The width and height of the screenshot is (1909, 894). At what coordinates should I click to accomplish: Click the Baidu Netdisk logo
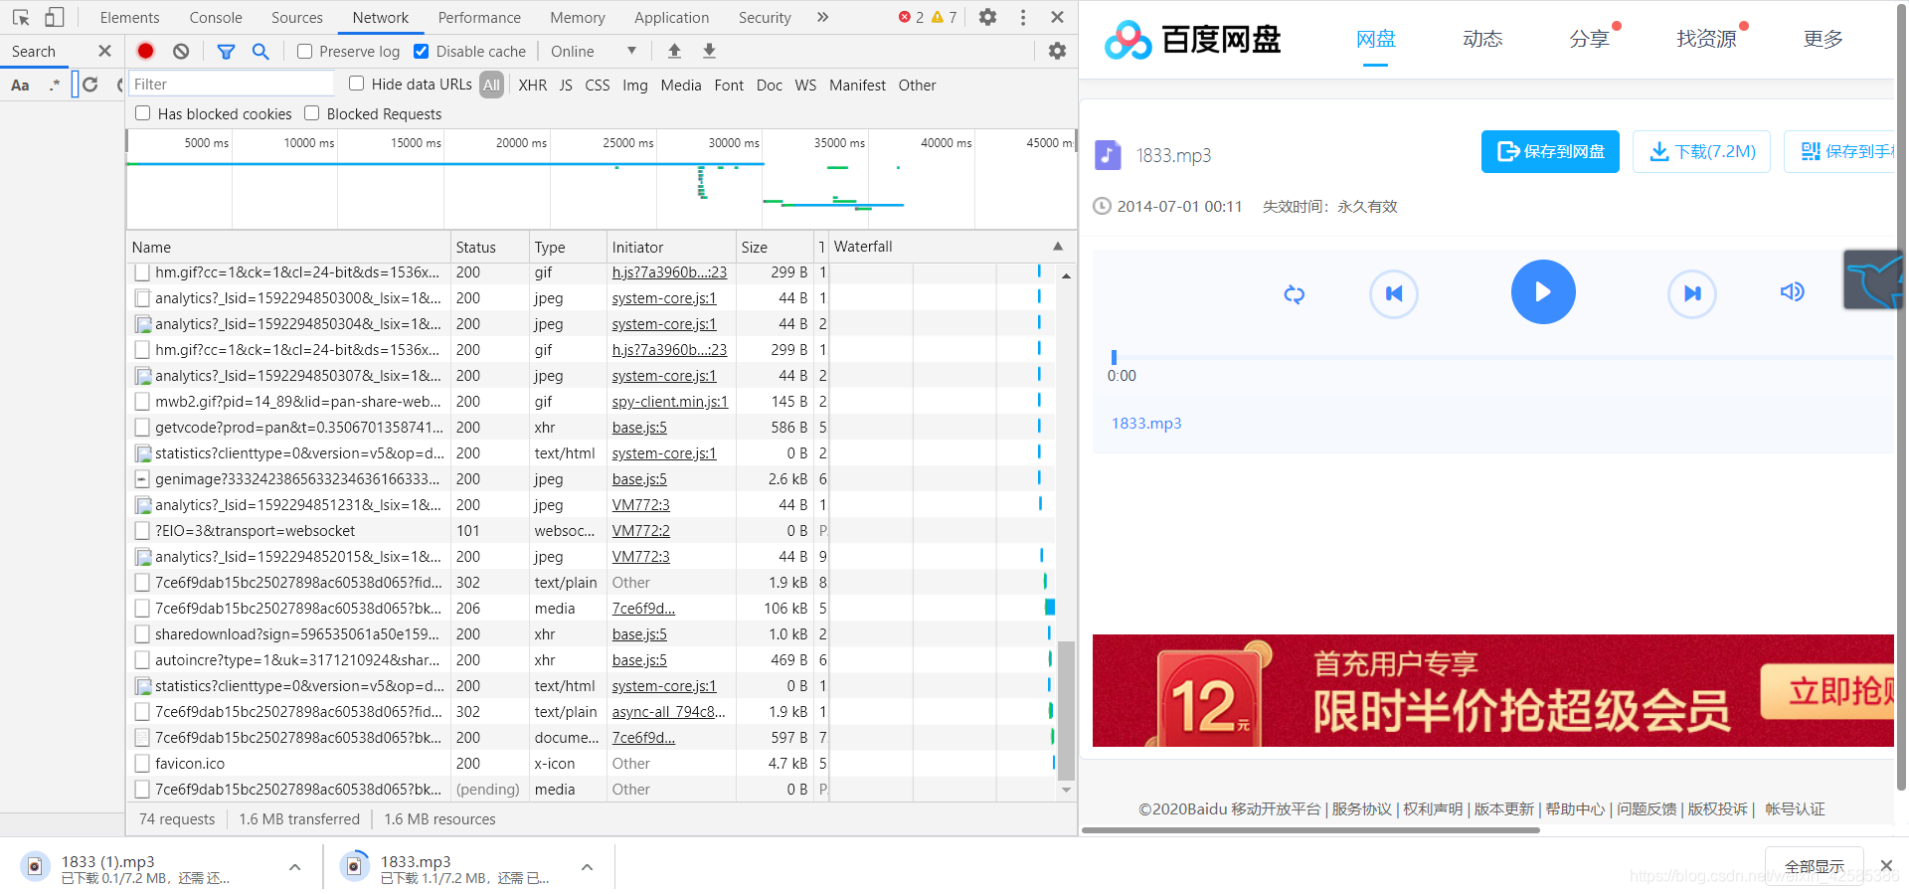coord(1192,39)
